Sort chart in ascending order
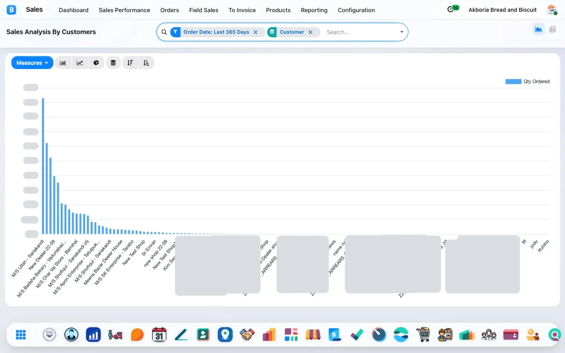The height and width of the screenshot is (353, 565). pos(146,63)
